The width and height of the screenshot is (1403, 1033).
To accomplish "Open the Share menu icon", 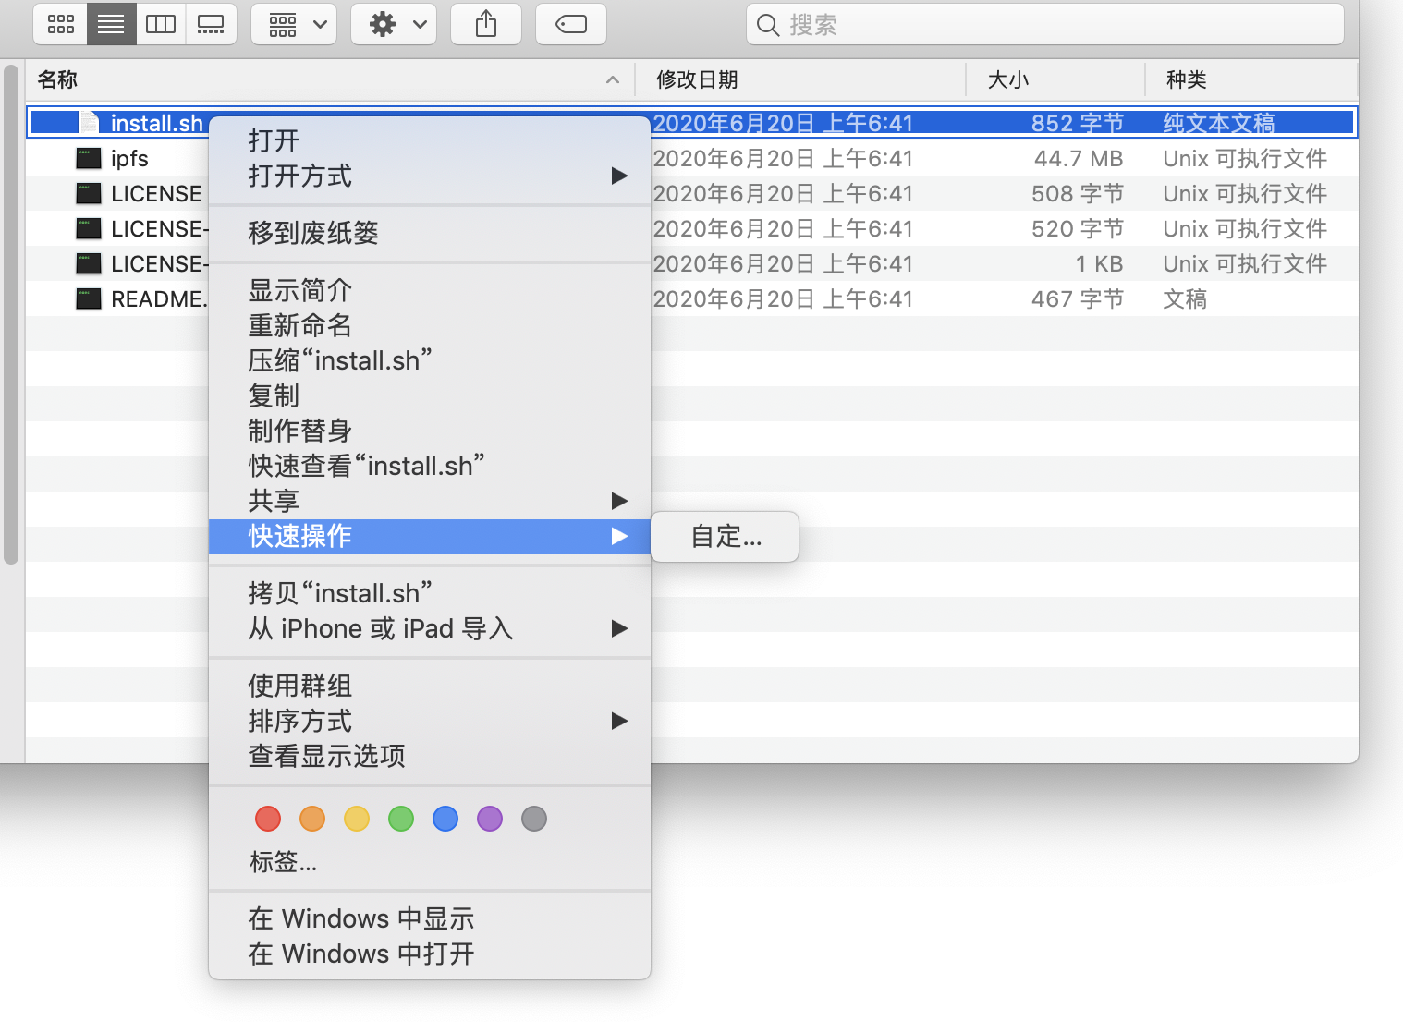I will [x=486, y=24].
